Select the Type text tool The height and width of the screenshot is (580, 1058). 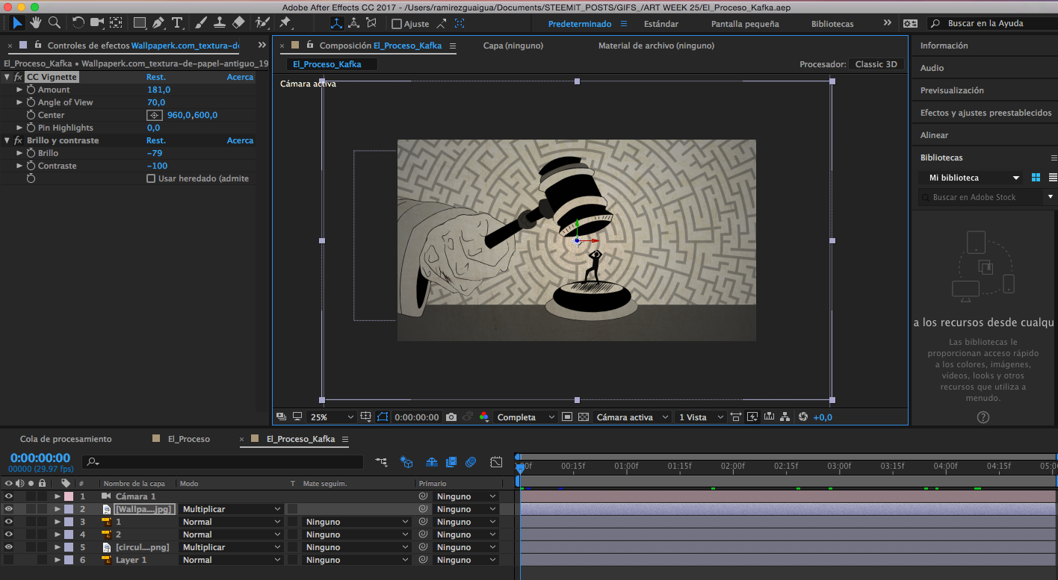pyautogui.click(x=177, y=22)
